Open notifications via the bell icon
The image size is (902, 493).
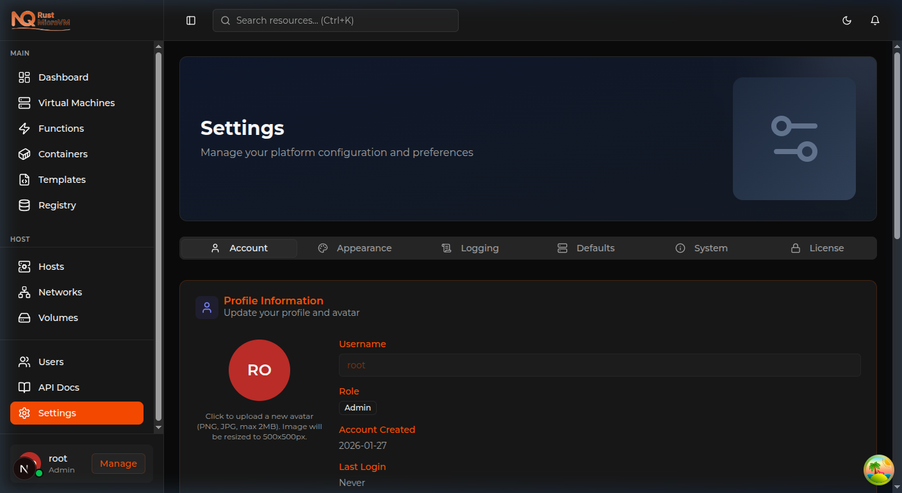pyautogui.click(x=874, y=20)
